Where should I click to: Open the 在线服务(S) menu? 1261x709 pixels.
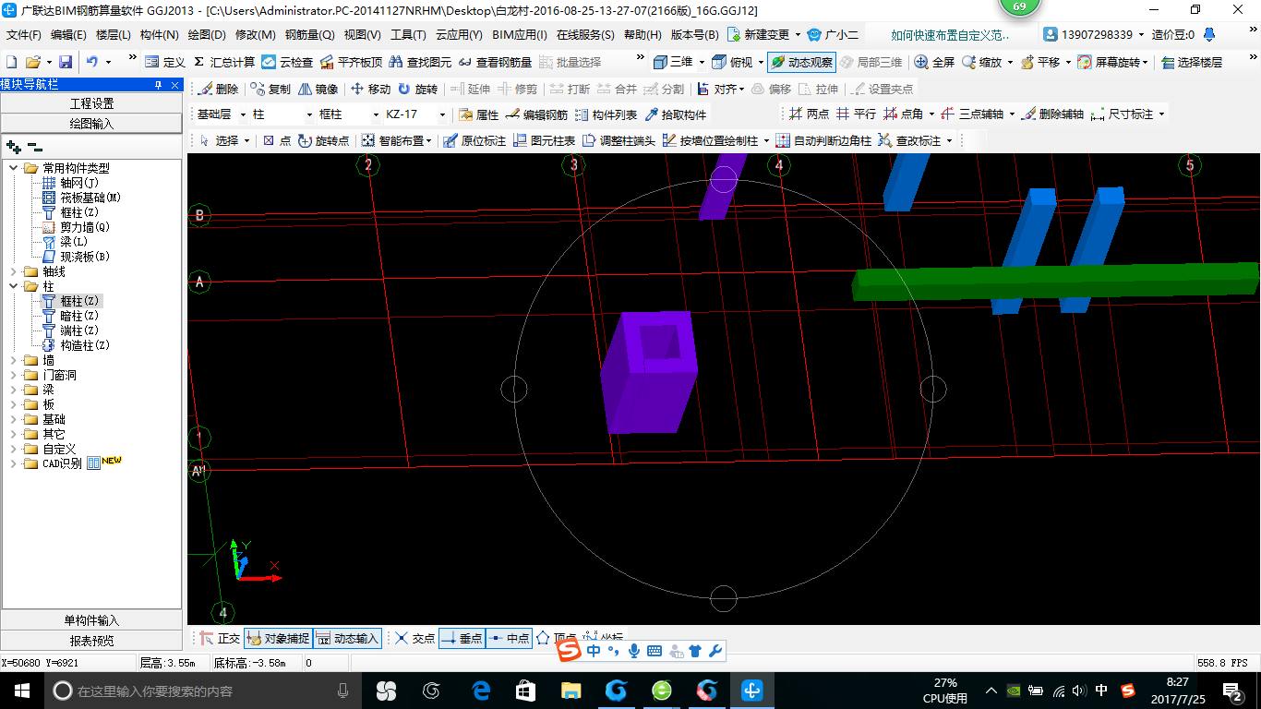pos(585,34)
